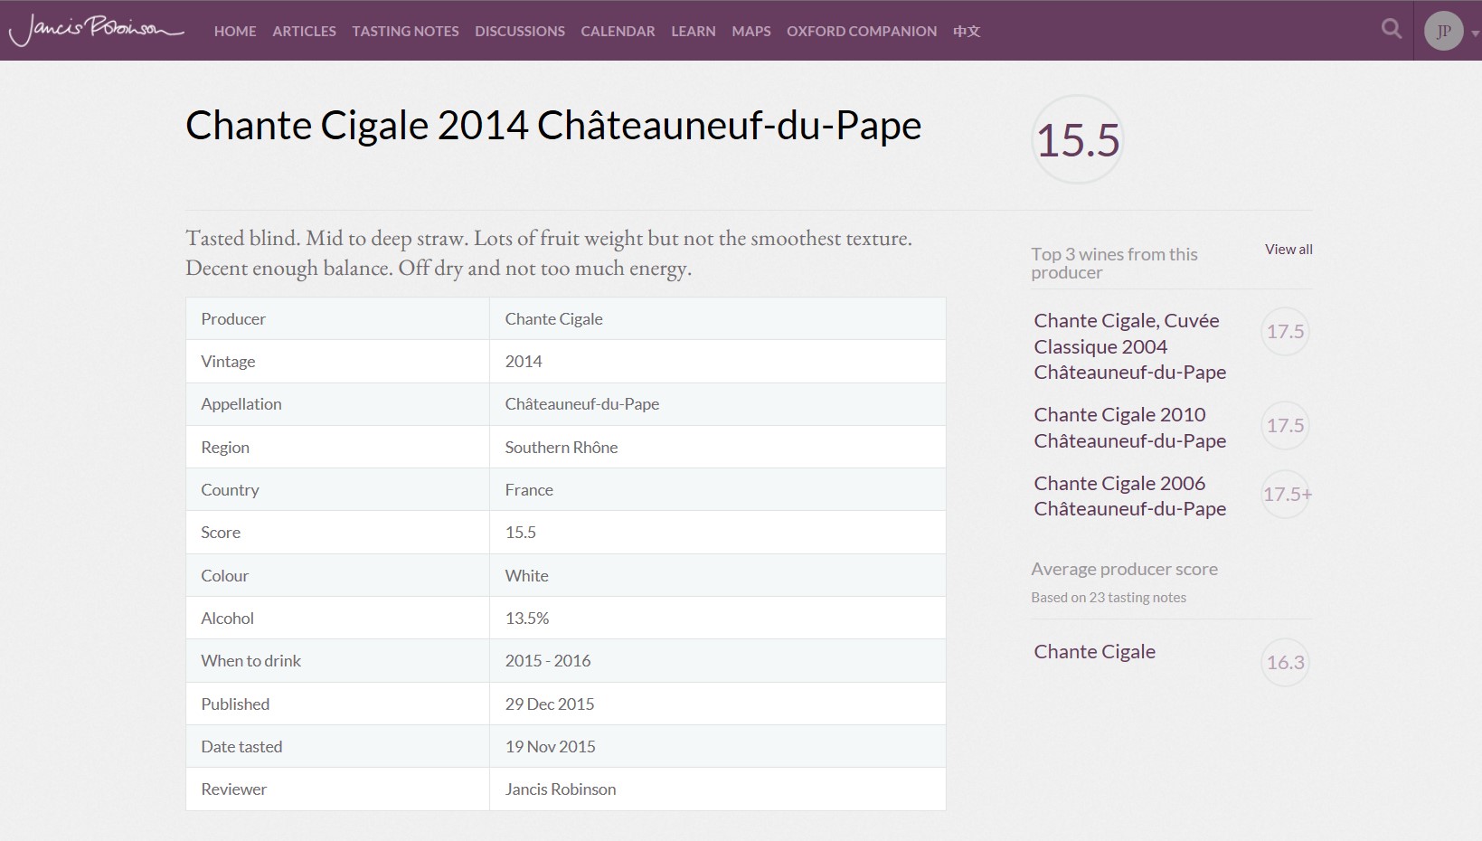Click the Reviewer row label
The width and height of the screenshot is (1482, 841).
point(233,789)
